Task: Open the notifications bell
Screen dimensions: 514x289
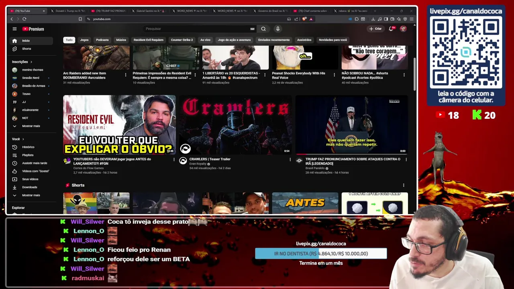Action: click(391, 29)
